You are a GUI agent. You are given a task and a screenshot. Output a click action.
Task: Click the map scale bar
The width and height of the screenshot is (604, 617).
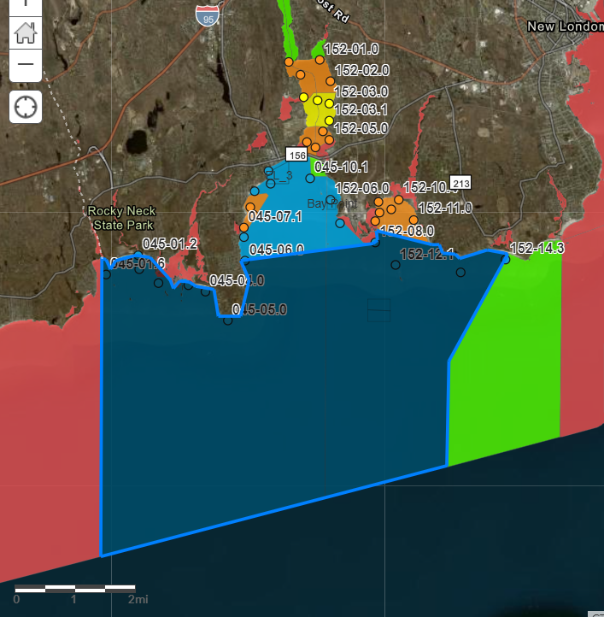[x=75, y=588]
